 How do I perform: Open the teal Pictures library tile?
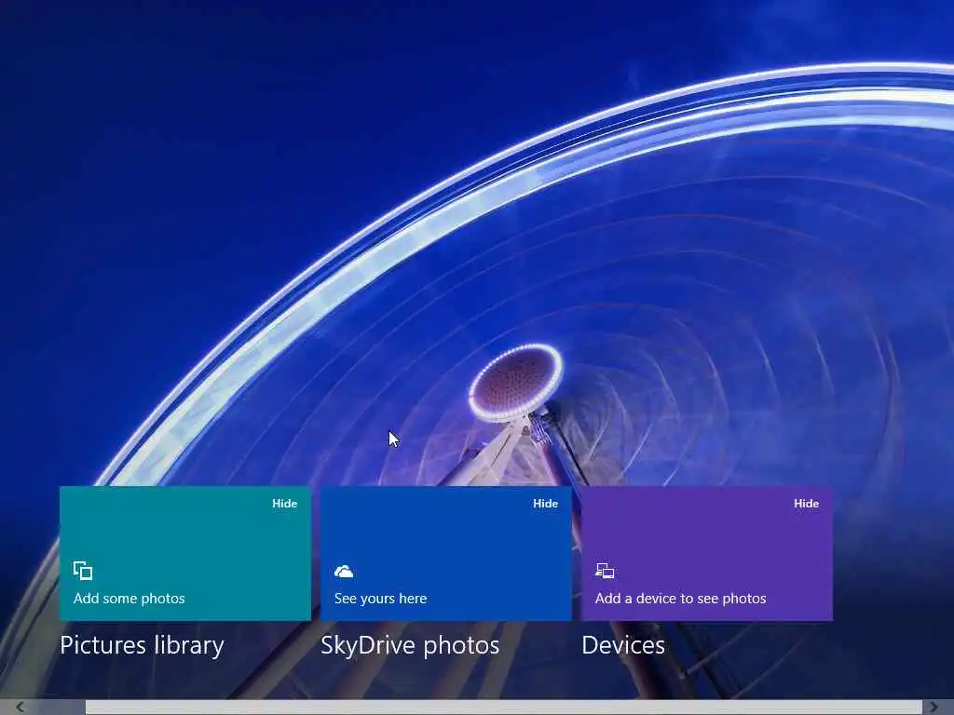185,553
